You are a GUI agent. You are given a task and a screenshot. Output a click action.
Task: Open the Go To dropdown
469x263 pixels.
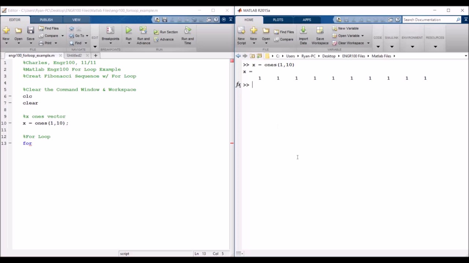(87, 36)
